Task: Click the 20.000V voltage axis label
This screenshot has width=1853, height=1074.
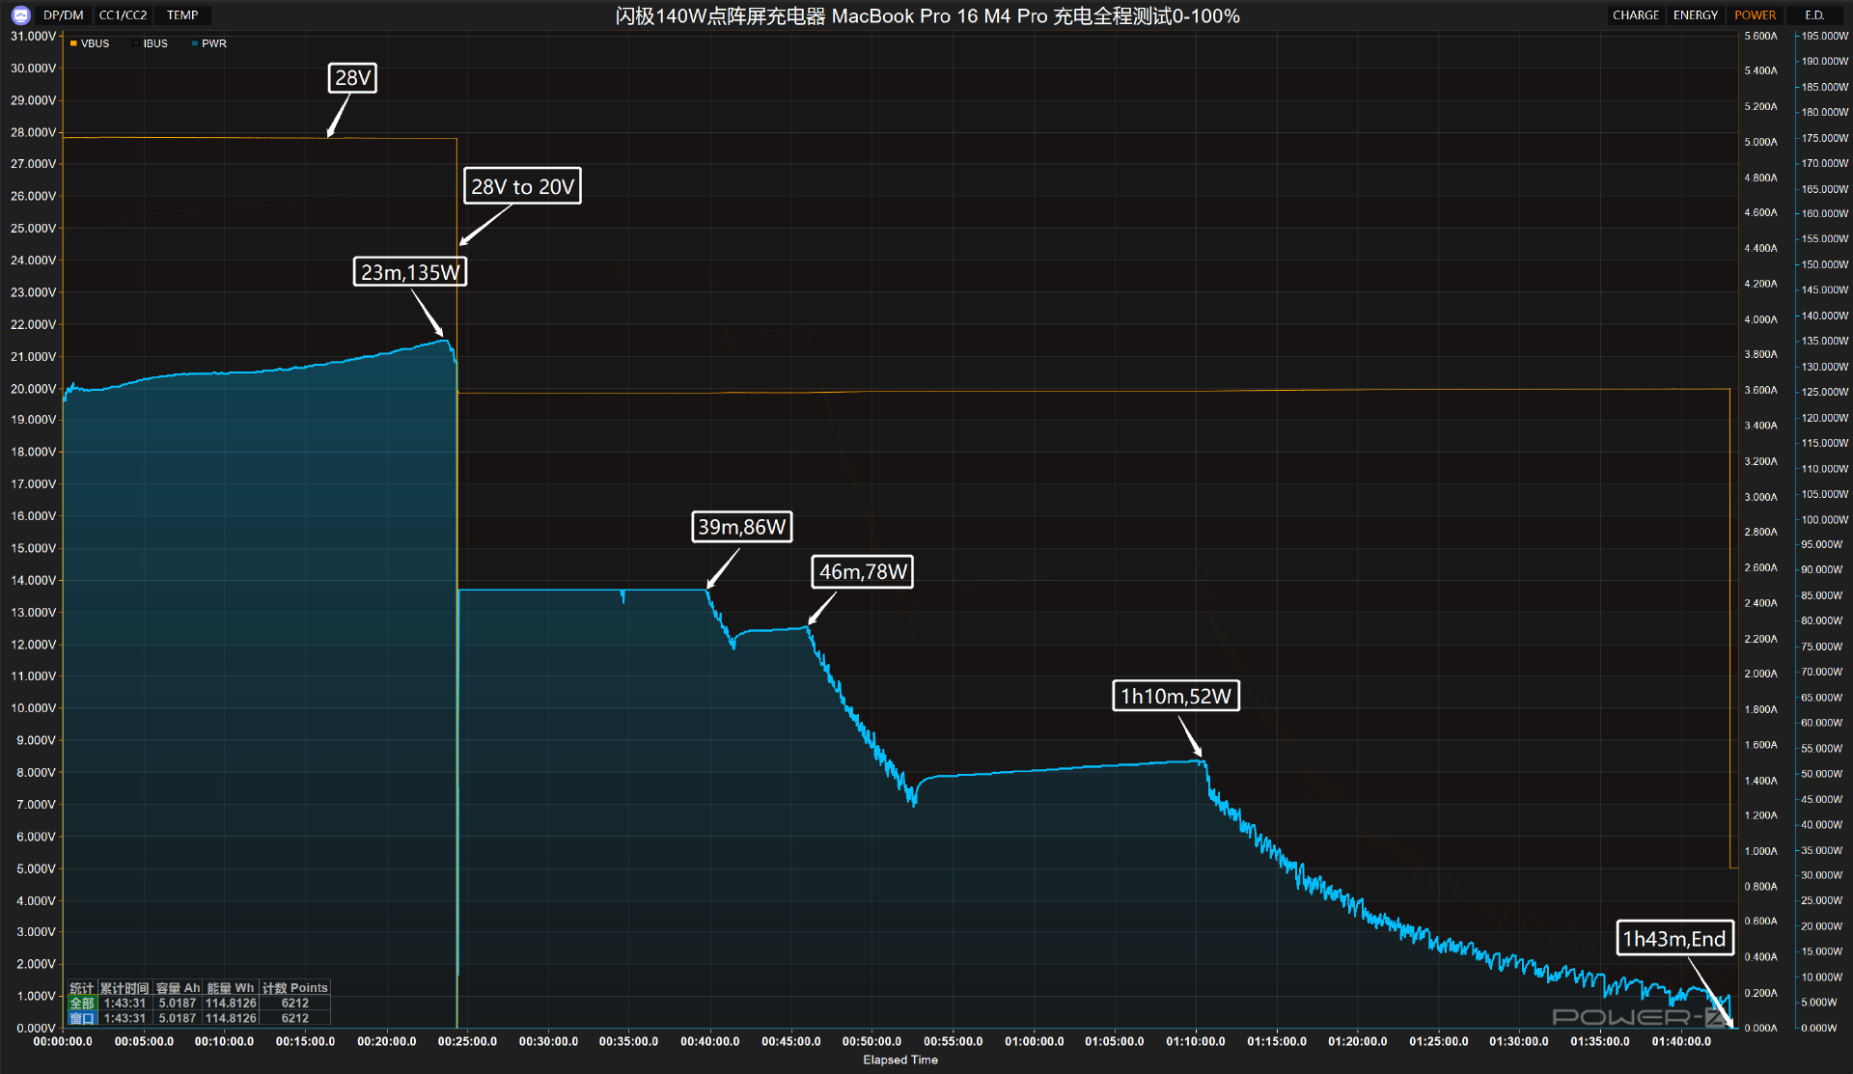Action: tap(34, 389)
